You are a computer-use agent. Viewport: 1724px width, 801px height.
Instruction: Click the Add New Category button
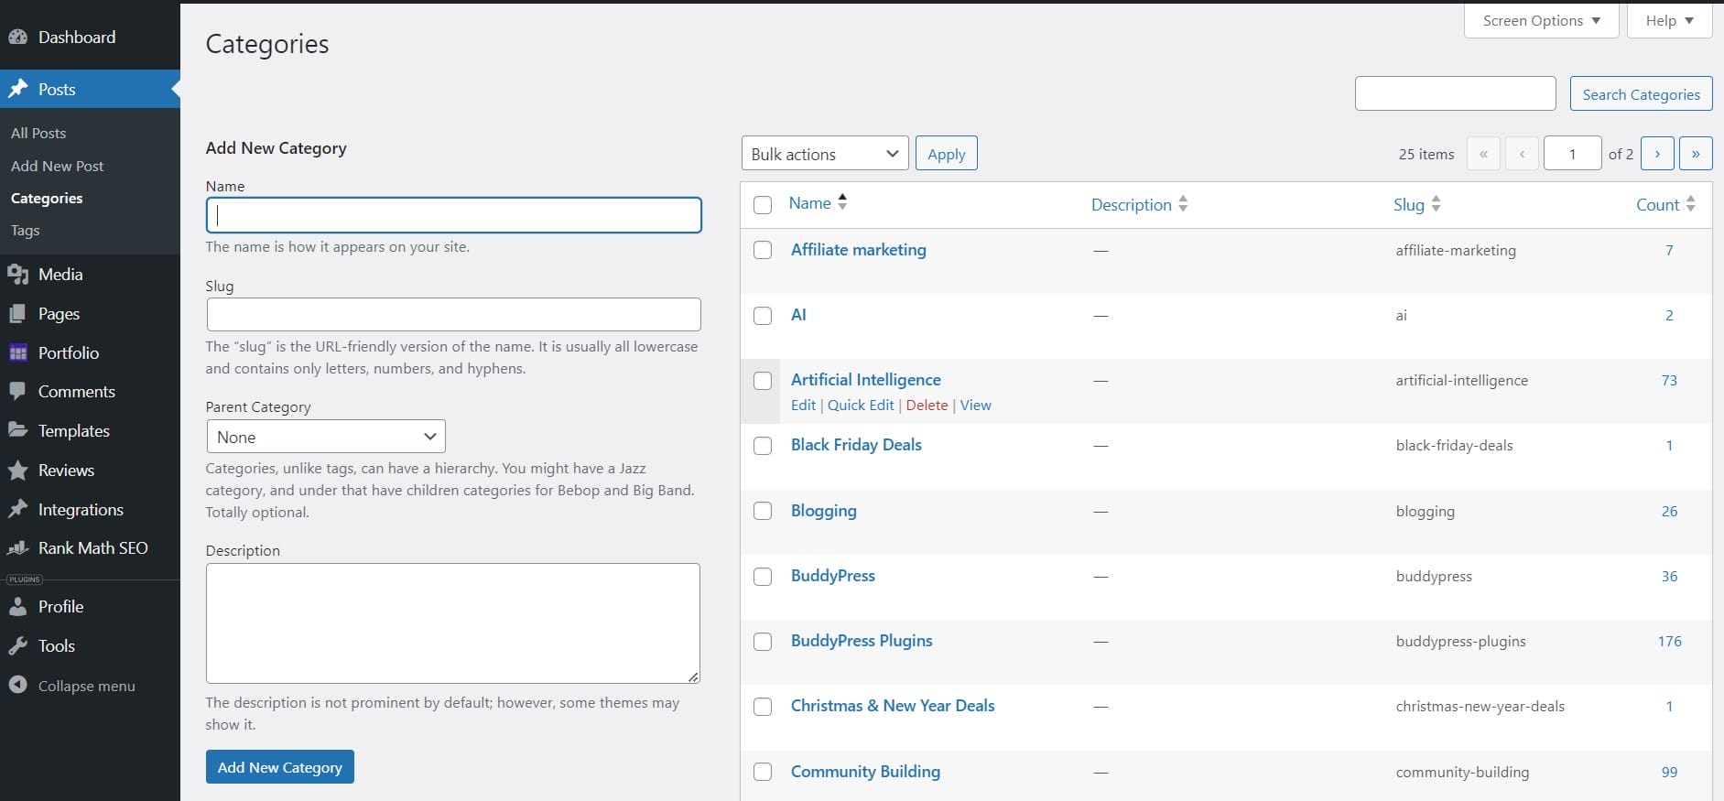(x=279, y=767)
